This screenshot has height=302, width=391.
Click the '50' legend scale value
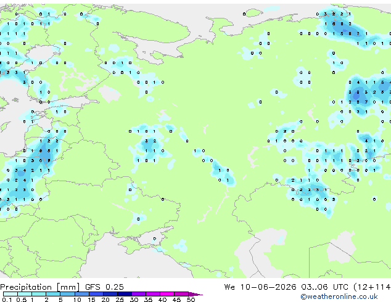tap(191, 300)
